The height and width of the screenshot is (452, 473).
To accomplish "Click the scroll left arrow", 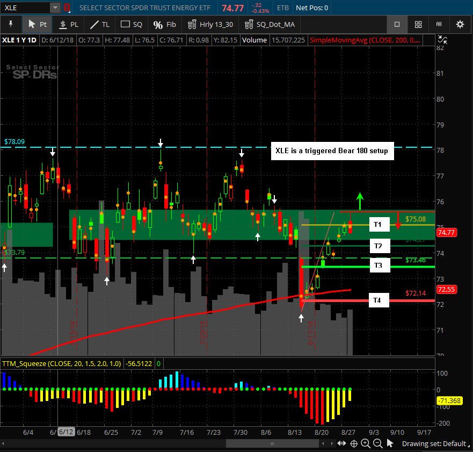I will [x=323, y=443].
